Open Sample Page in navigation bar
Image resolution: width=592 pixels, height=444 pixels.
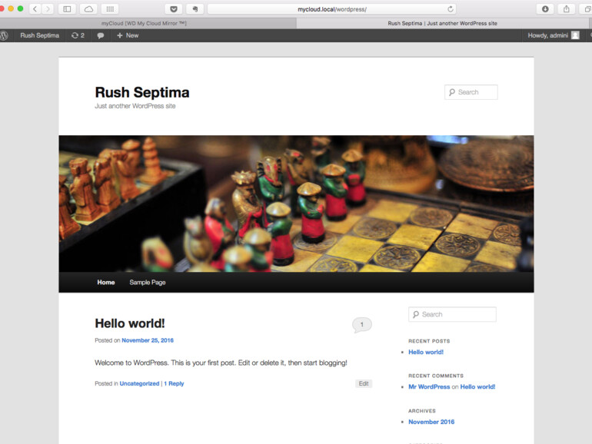pos(148,282)
